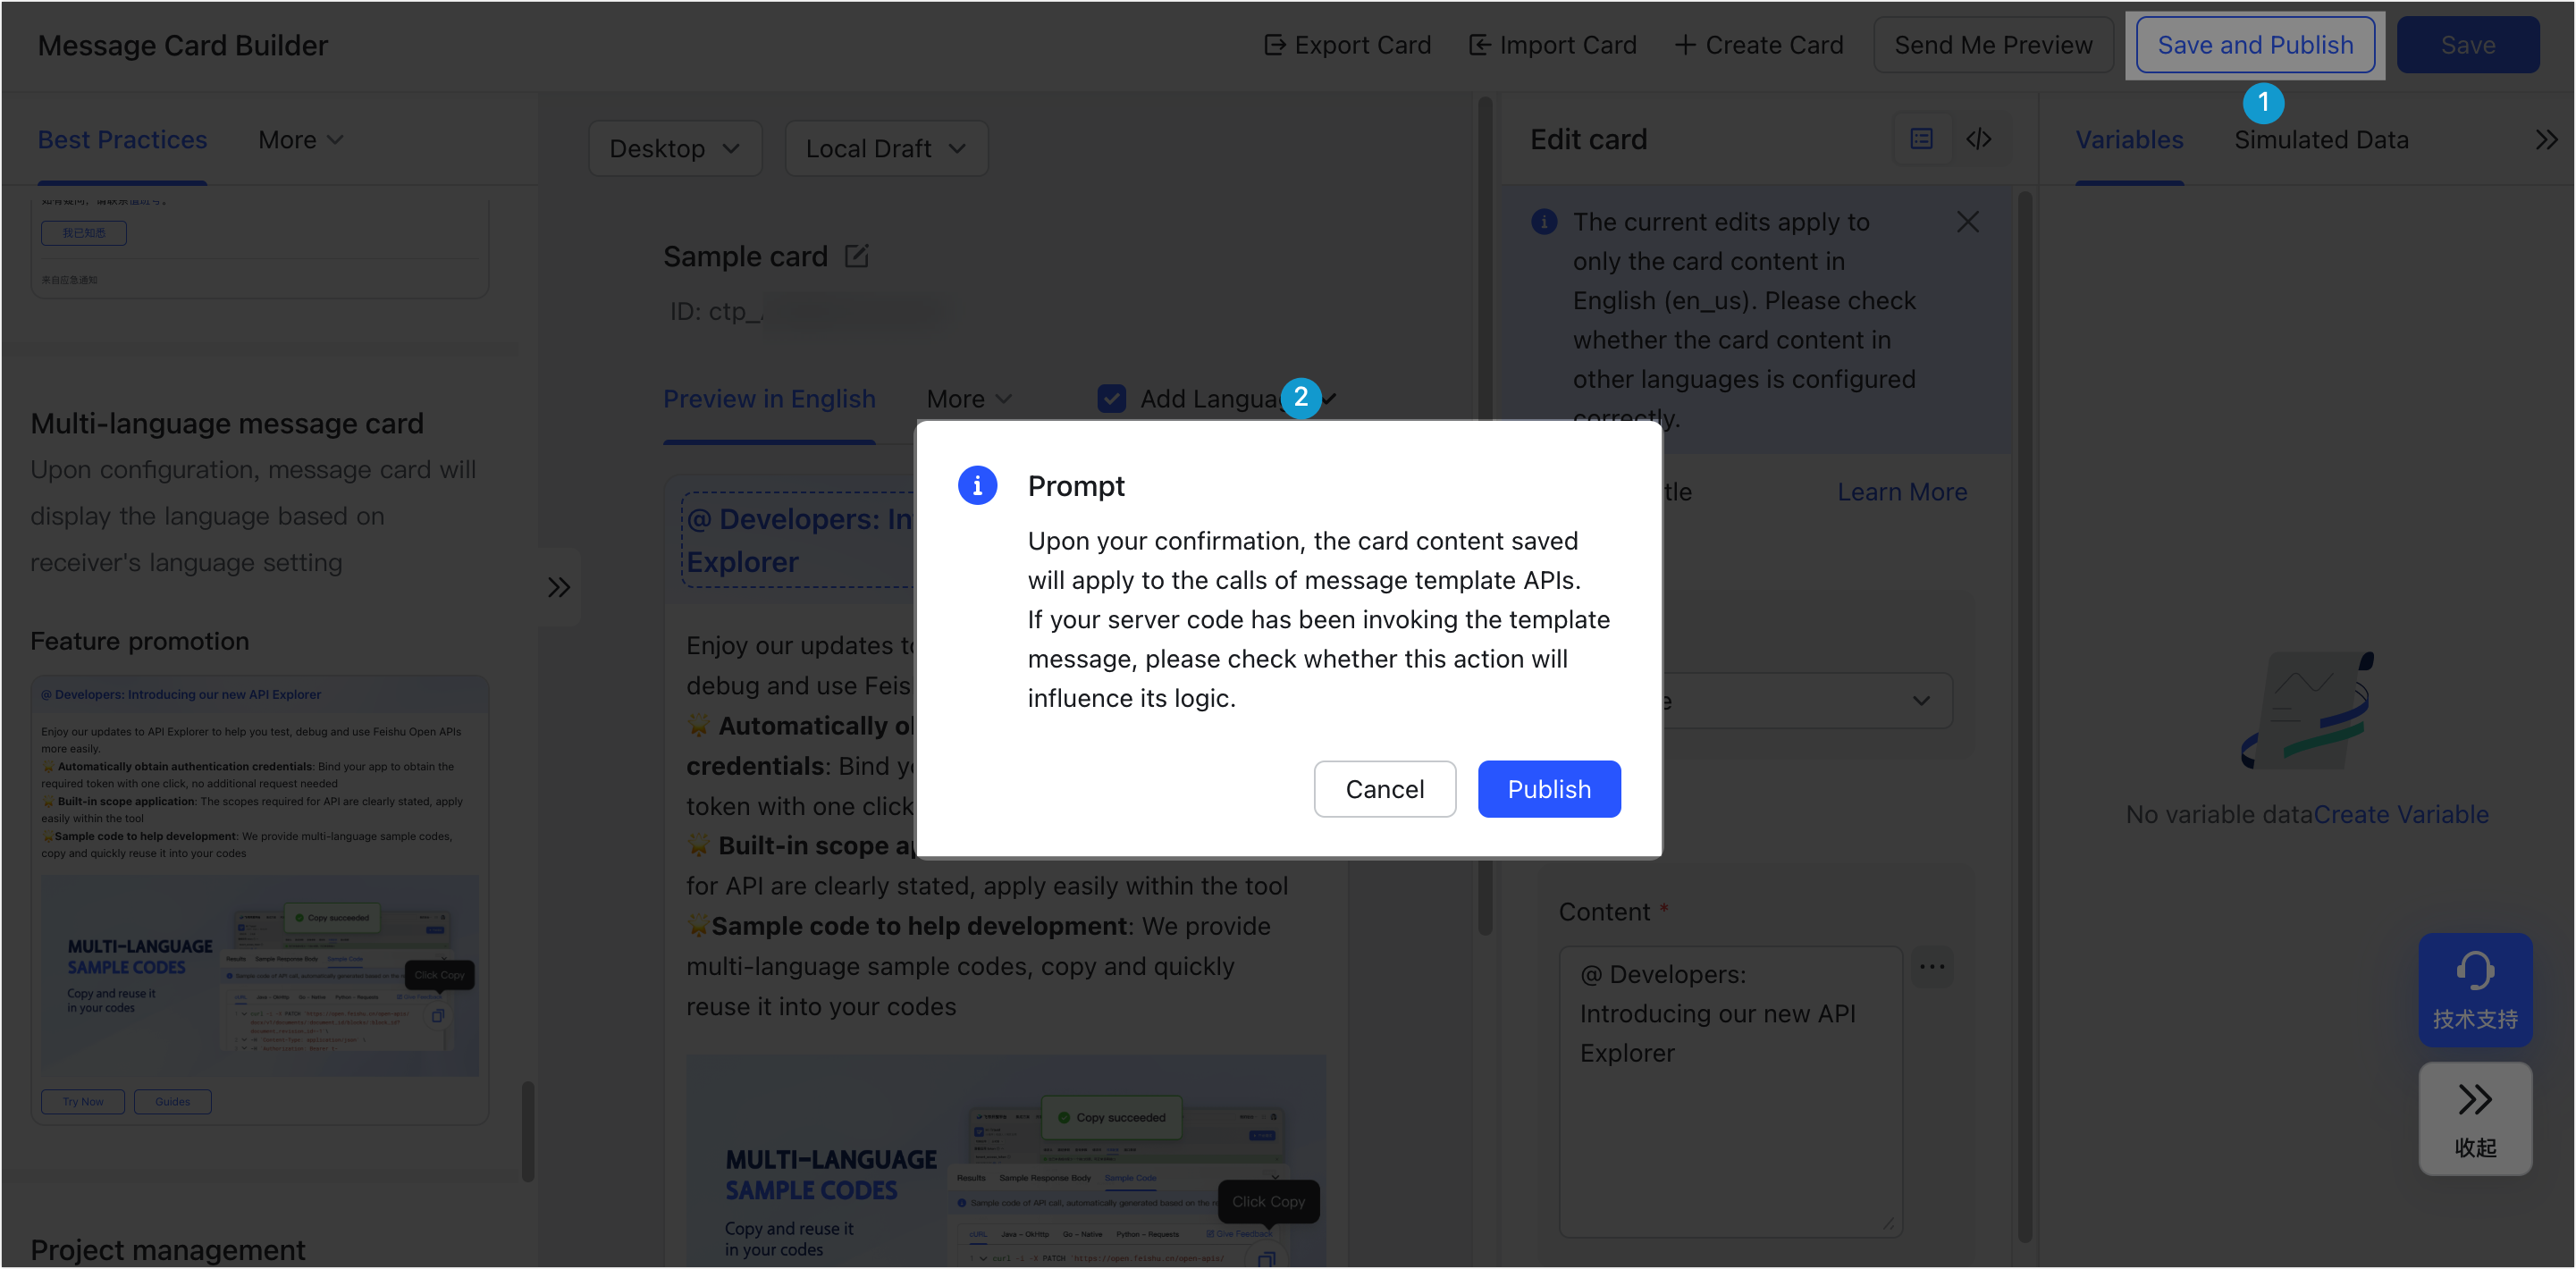2576x1269 pixels.
Task: Click the Click Copy tooltip in card image
Action: tap(1267, 1201)
